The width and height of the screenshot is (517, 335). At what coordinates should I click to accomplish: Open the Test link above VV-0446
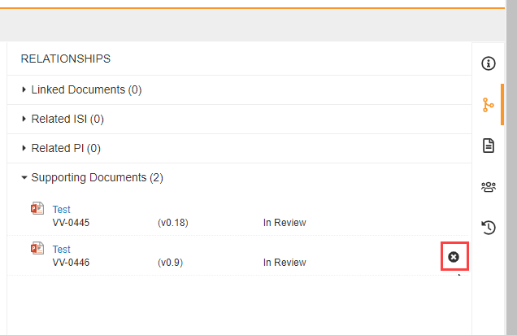click(x=61, y=250)
